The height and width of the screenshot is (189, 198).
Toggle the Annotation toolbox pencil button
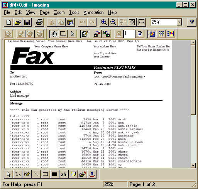click(x=85, y=34)
